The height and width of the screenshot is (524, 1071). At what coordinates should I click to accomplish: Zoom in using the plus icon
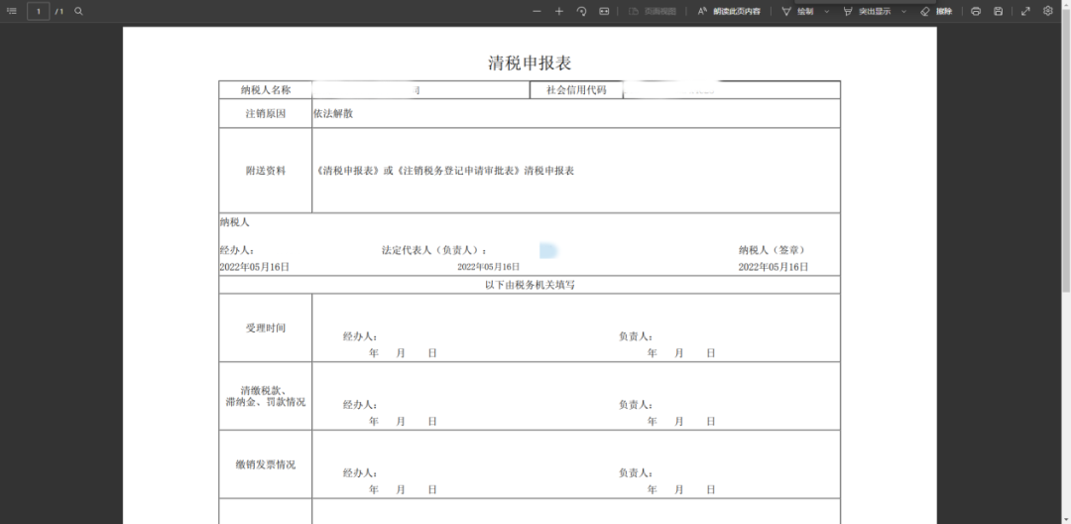[x=559, y=11]
